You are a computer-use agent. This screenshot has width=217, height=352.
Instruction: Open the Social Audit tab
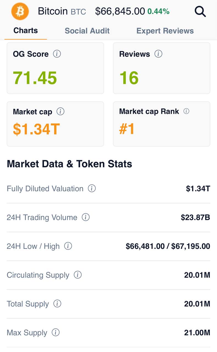(87, 31)
